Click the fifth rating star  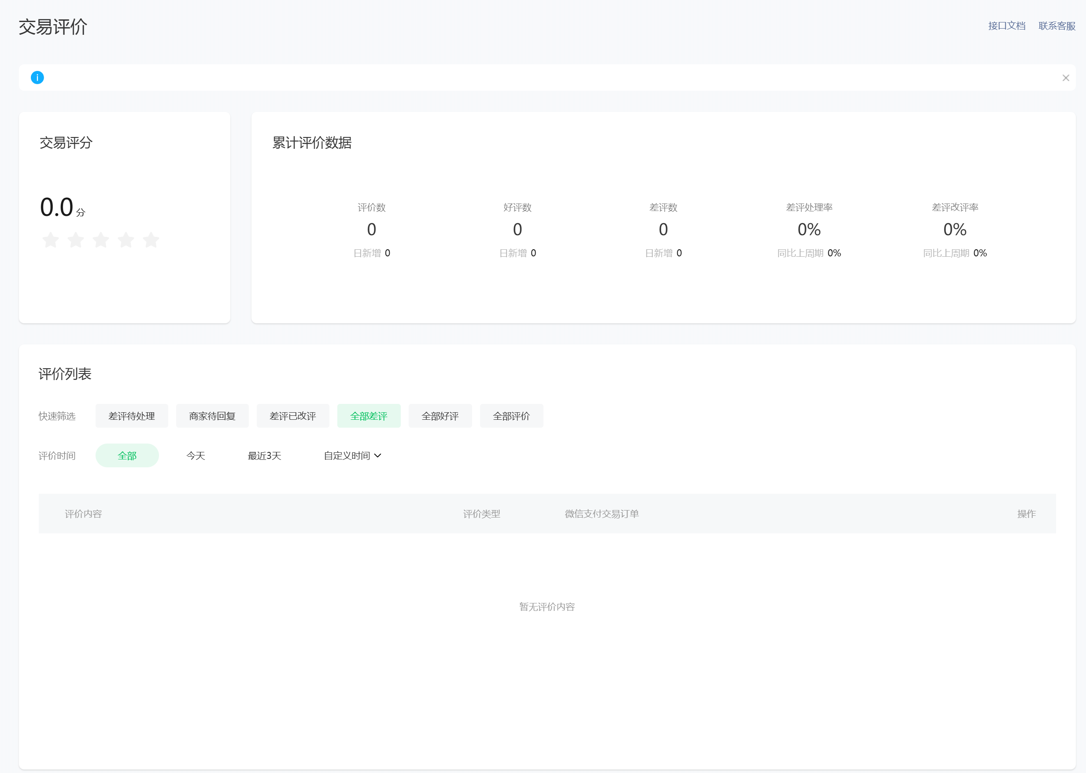(x=151, y=240)
